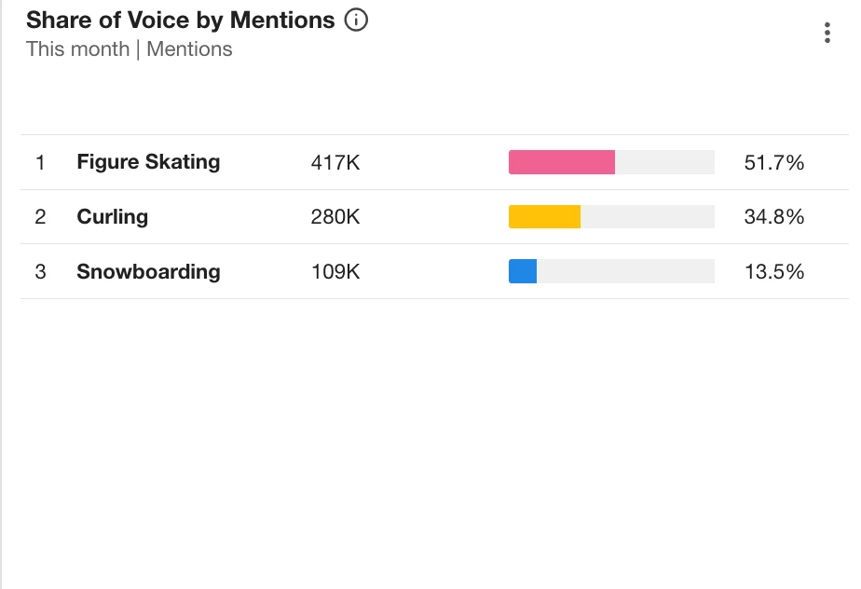Click the blue Snowboarding share bar
Viewport: 861px width, 589px height.
[523, 271]
